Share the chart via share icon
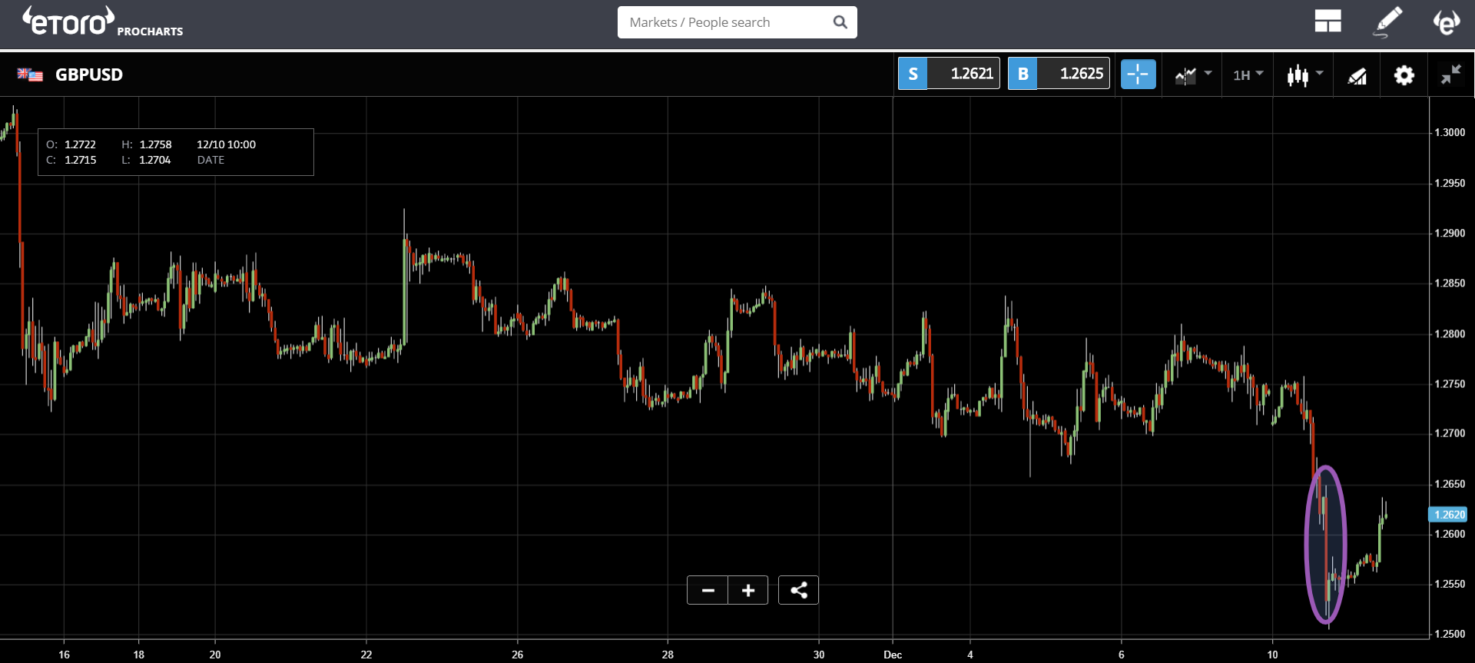 click(798, 590)
